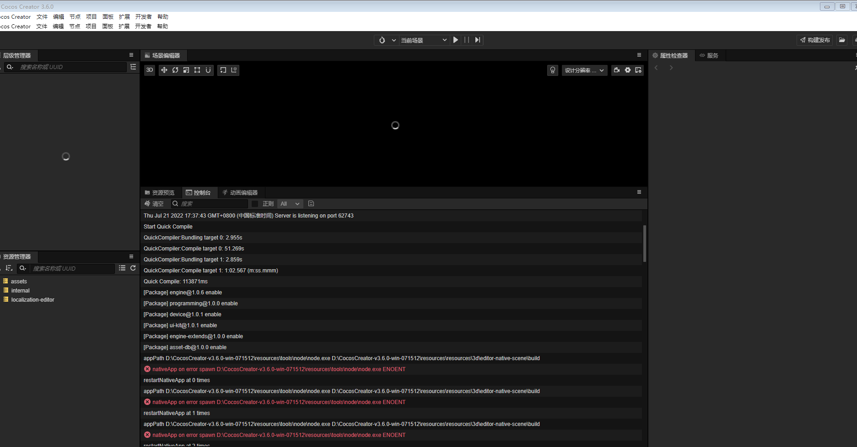The width and height of the screenshot is (857, 447).
Task: Click the local/world coordinate toggle icon
Action: pos(234,70)
